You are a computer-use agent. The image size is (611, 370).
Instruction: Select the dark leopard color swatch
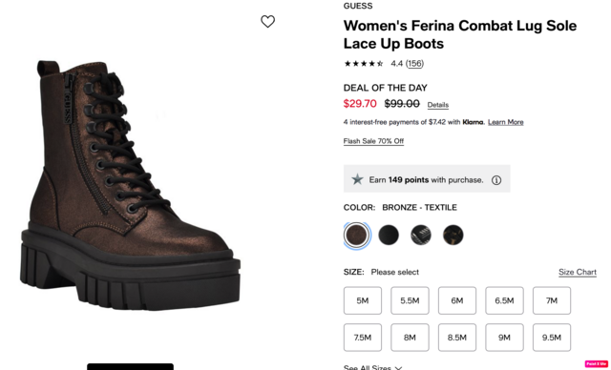[453, 235]
